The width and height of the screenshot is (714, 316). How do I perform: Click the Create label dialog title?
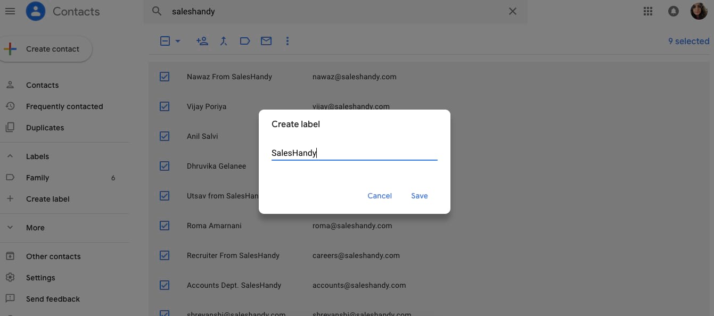click(296, 124)
